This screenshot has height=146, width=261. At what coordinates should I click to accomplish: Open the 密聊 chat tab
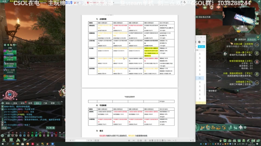coord(53,103)
